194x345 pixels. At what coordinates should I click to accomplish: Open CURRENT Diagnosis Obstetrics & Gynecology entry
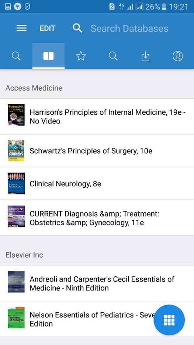pos(97,218)
